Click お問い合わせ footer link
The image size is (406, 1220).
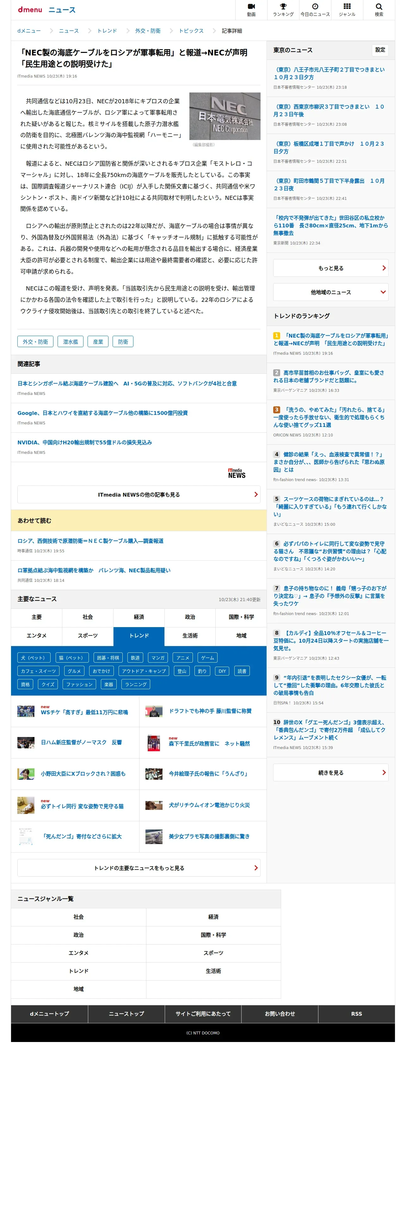point(280,1013)
